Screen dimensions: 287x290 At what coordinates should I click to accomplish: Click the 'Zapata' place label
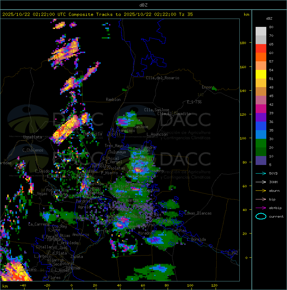(77, 257)
